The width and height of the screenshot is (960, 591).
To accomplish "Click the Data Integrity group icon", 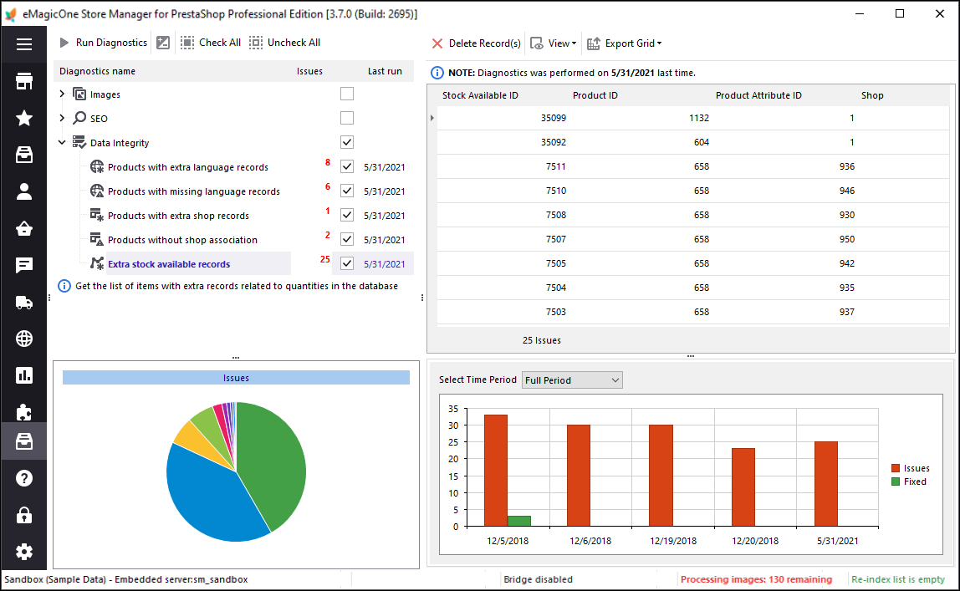I will pos(79,143).
